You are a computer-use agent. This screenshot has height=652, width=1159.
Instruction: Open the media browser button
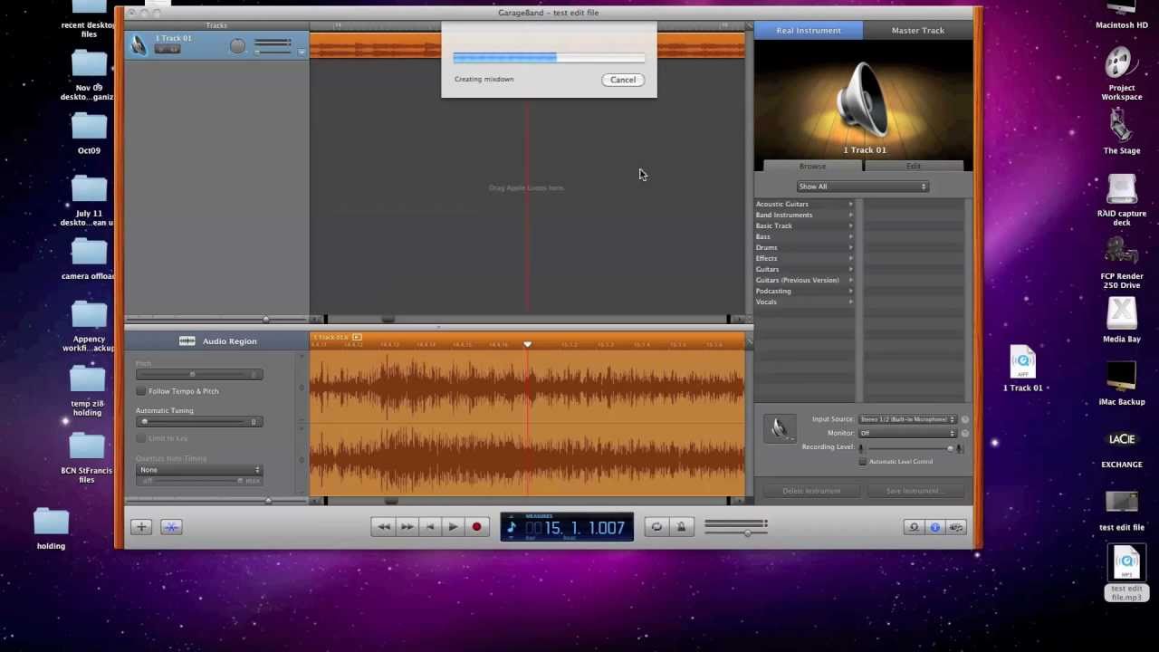click(x=956, y=527)
